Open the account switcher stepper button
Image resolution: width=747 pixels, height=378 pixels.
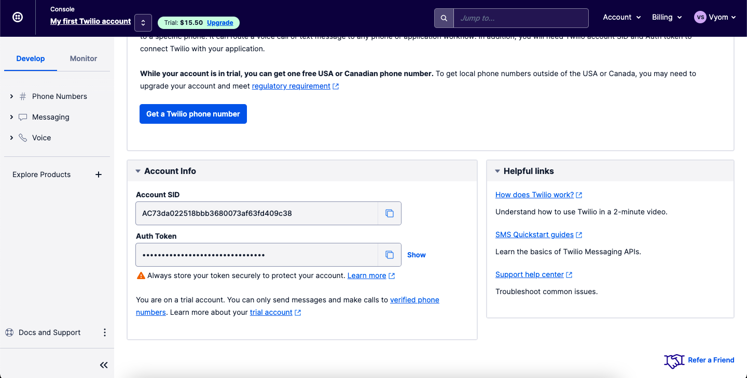[143, 23]
